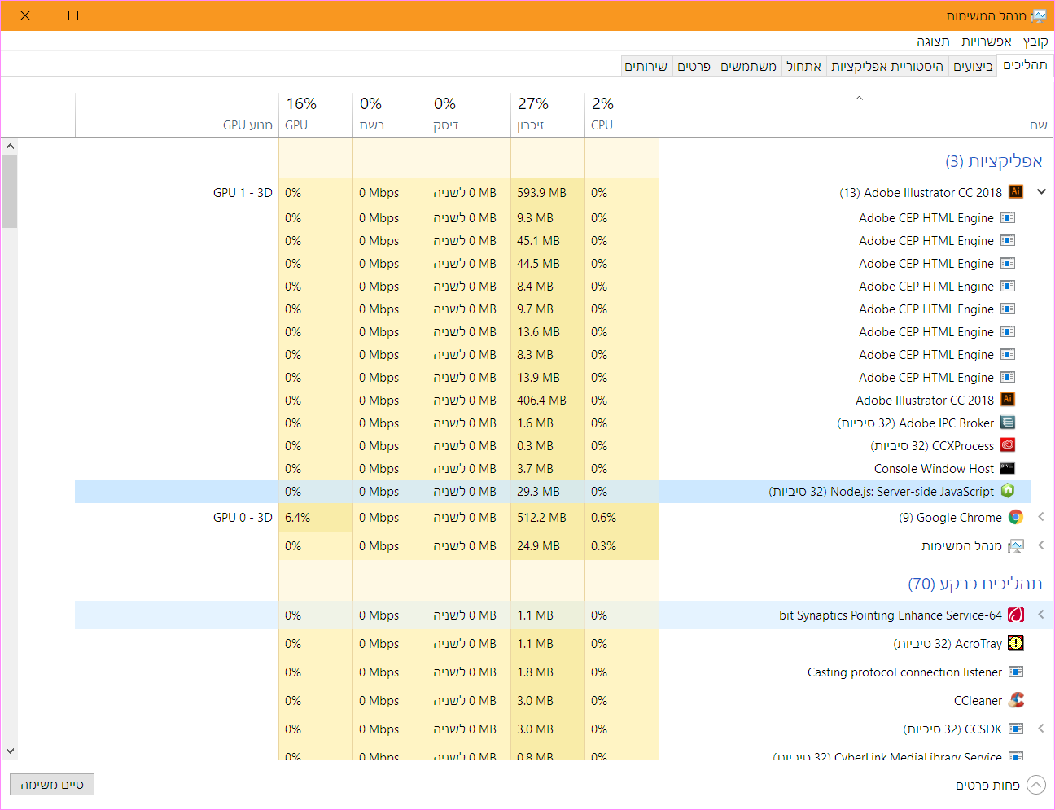Click the scrollbar up arrow
This screenshot has width=1055, height=810.
click(x=10, y=147)
